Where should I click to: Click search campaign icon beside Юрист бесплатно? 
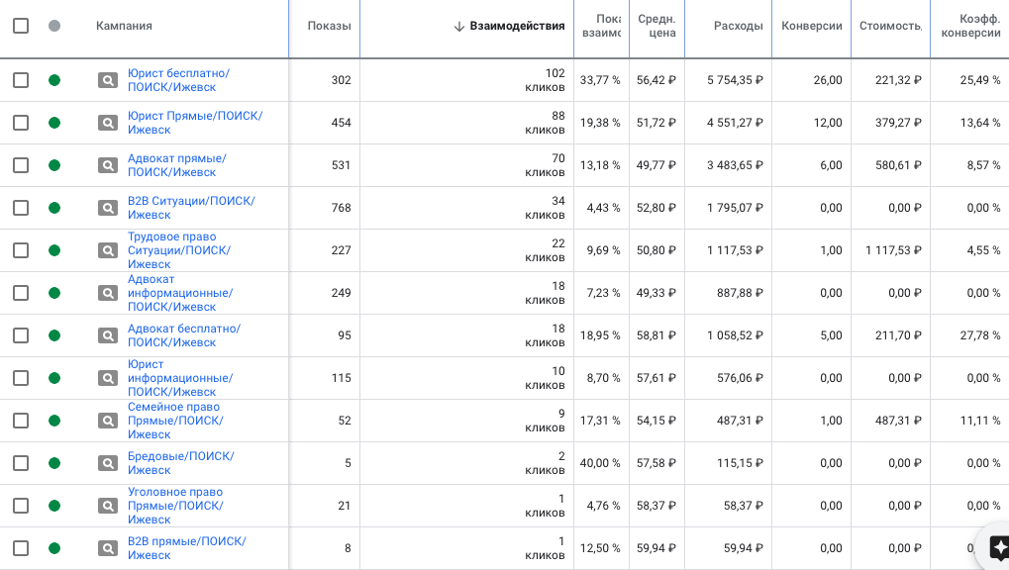(107, 80)
